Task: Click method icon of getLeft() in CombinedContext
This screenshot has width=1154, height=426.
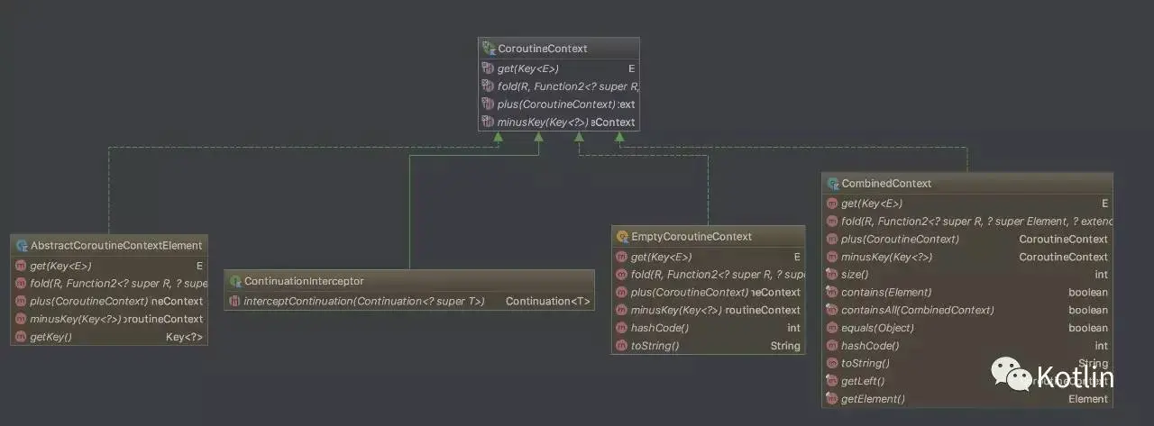Action: click(x=833, y=381)
